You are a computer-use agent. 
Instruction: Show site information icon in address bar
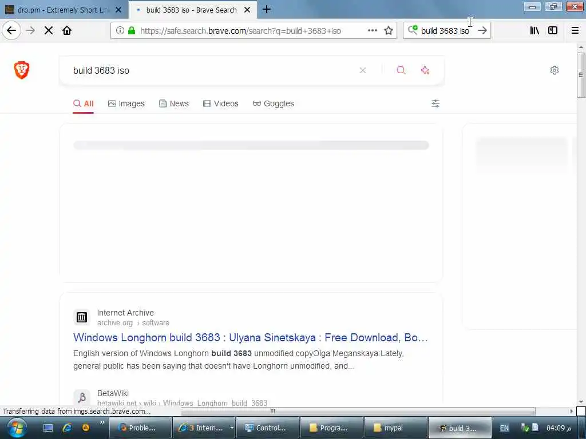120,31
